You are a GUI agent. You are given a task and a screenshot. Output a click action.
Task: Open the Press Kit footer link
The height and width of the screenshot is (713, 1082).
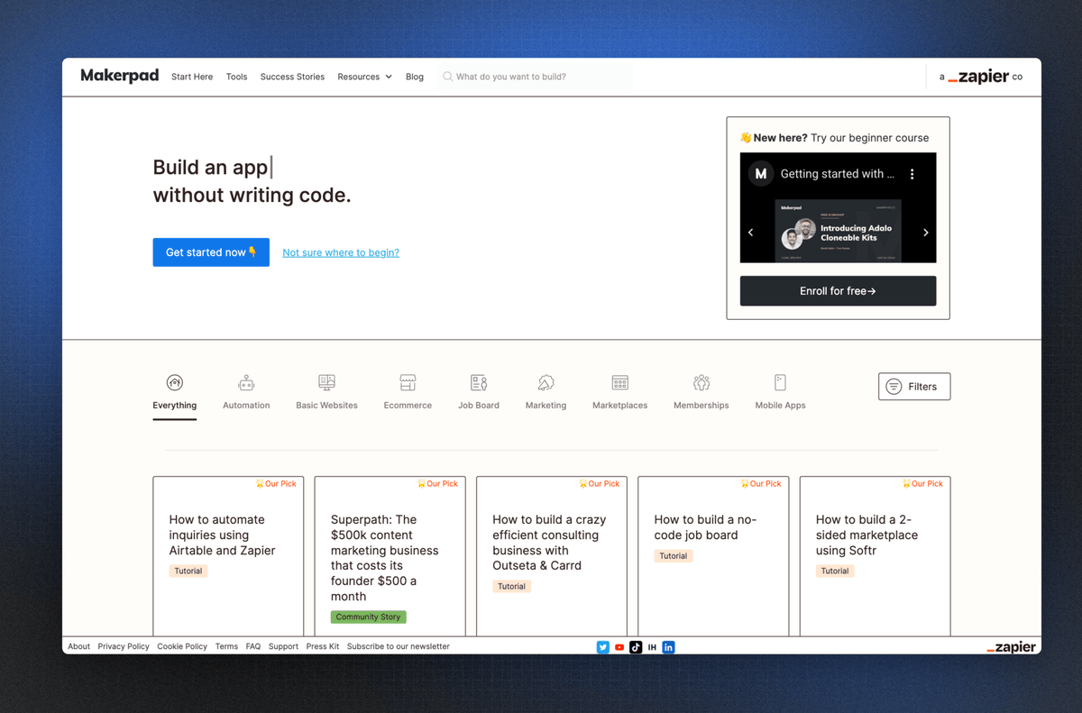coord(323,646)
